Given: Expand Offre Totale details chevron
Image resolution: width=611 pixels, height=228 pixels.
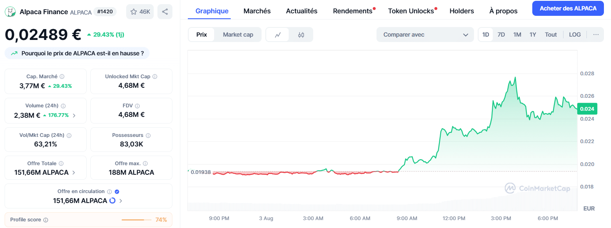Looking at the screenshot, I should (74, 172).
